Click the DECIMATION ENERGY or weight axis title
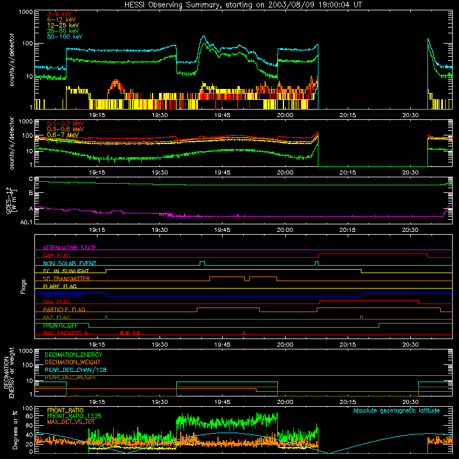 9,372
